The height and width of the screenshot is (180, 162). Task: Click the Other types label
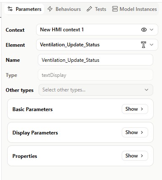(20, 90)
